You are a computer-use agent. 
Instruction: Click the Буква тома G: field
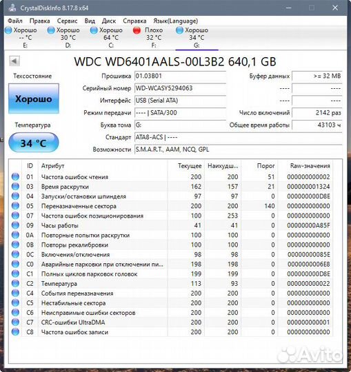180,125
